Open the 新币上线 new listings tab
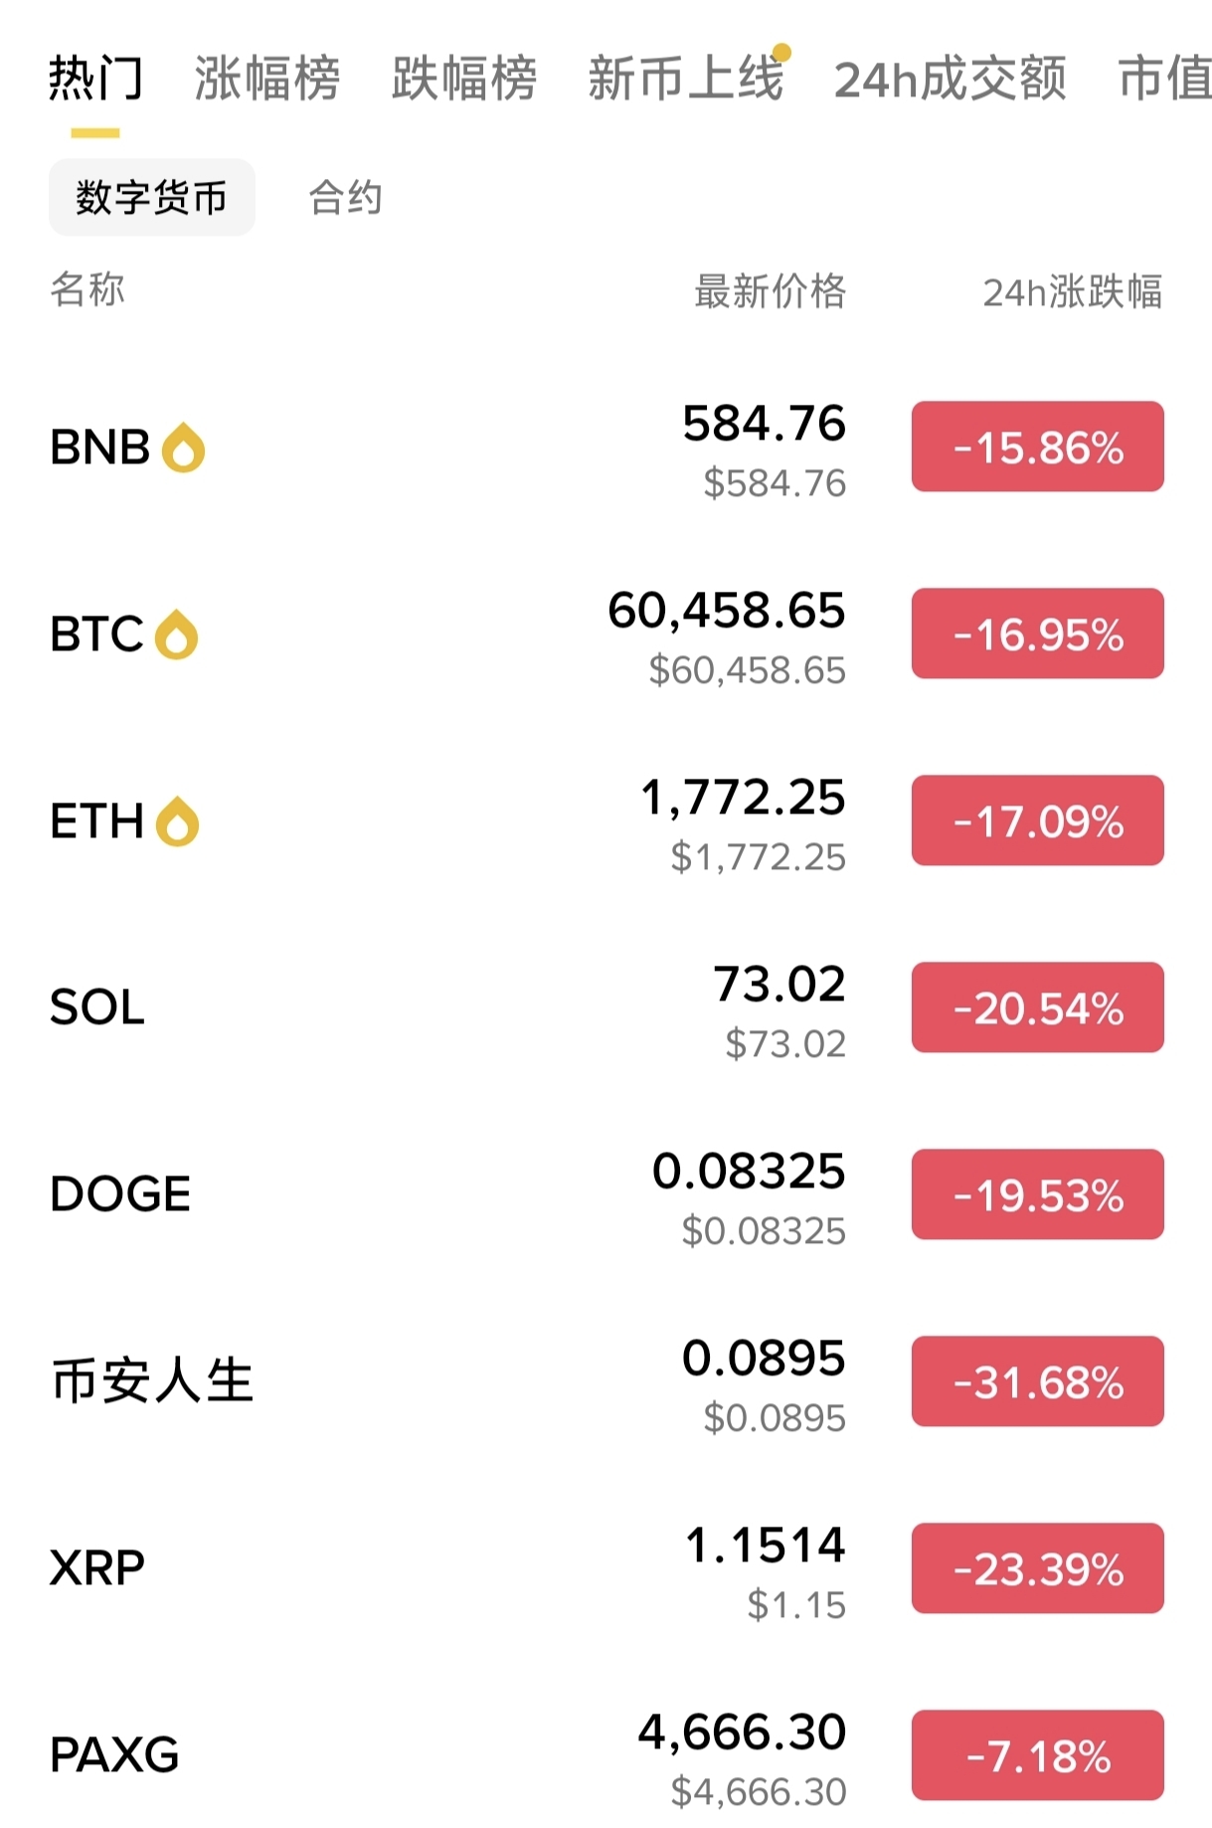1212x1828 pixels. [686, 80]
